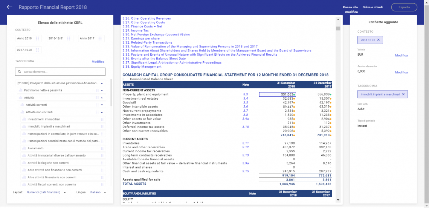This screenshot has height=208, width=429.
Task: Grab drag handle of Anno 2017 chip
Action: click(x=100, y=38)
